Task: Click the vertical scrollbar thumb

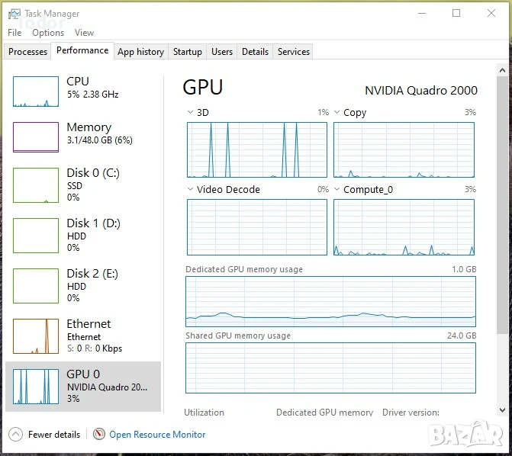Action: pyautogui.click(x=502, y=205)
